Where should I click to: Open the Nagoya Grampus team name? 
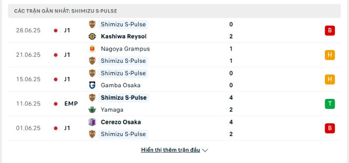click(125, 49)
